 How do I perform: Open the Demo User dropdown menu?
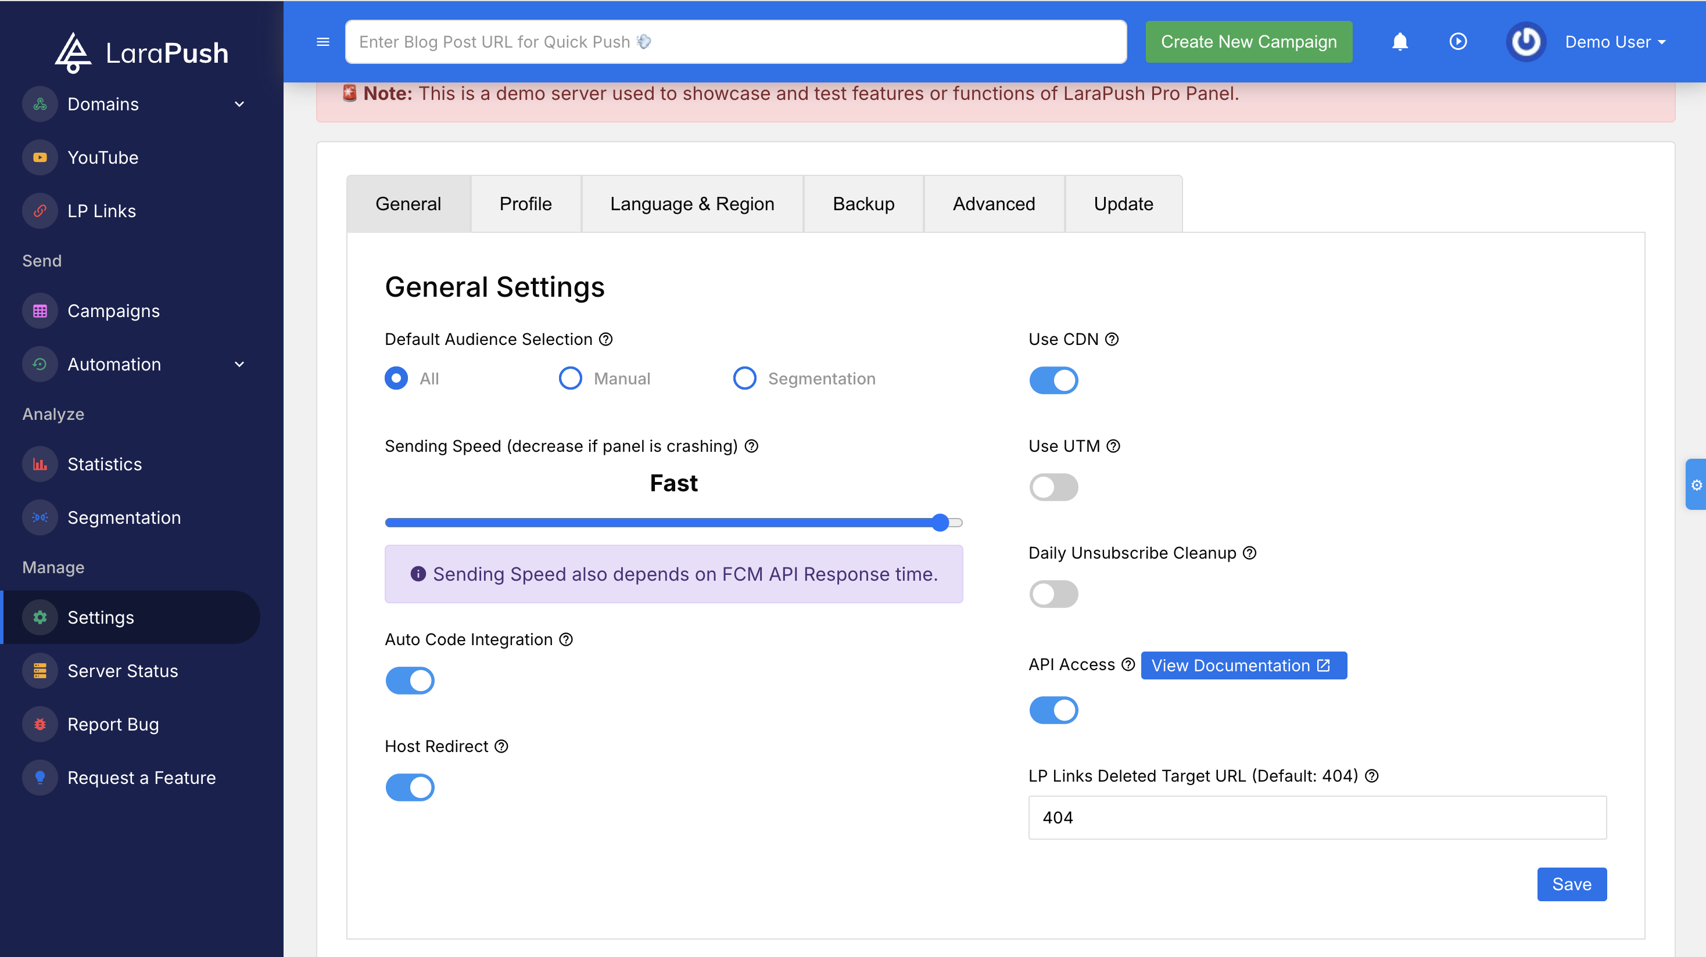tap(1615, 42)
